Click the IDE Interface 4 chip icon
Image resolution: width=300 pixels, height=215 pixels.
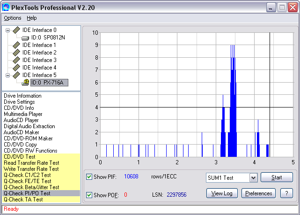pos(16,68)
